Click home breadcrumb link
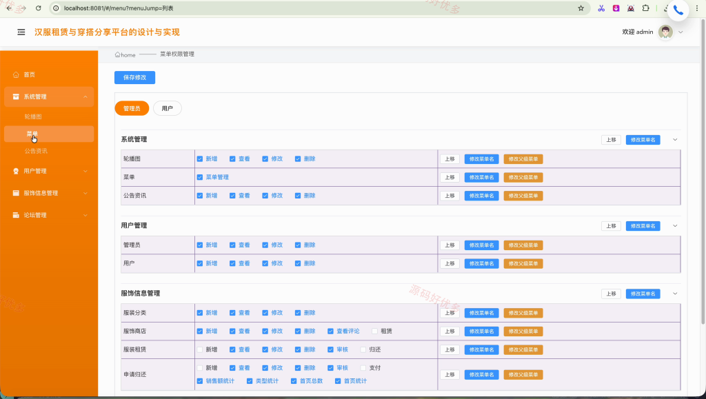The image size is (706, 399). pos(125,54)
